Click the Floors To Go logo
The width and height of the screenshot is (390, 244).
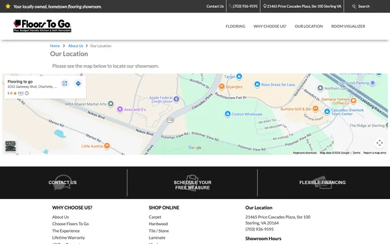[42, 26]
